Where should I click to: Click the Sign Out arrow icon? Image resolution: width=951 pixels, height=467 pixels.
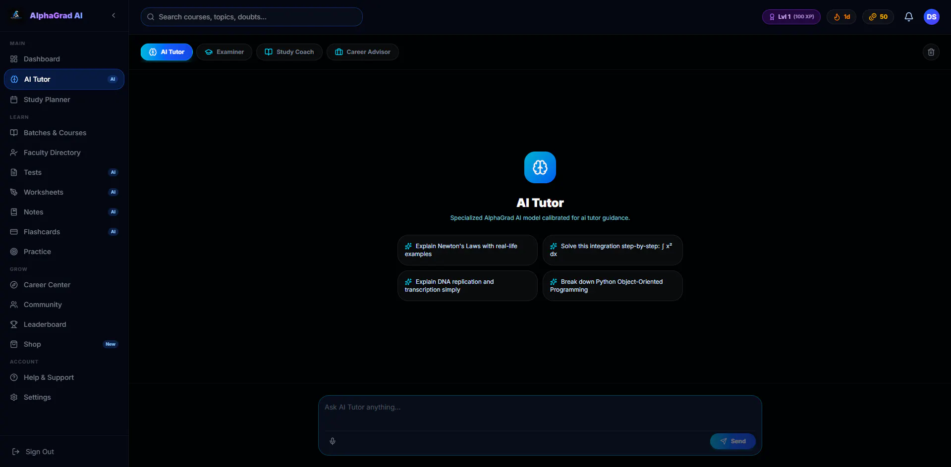16,452
